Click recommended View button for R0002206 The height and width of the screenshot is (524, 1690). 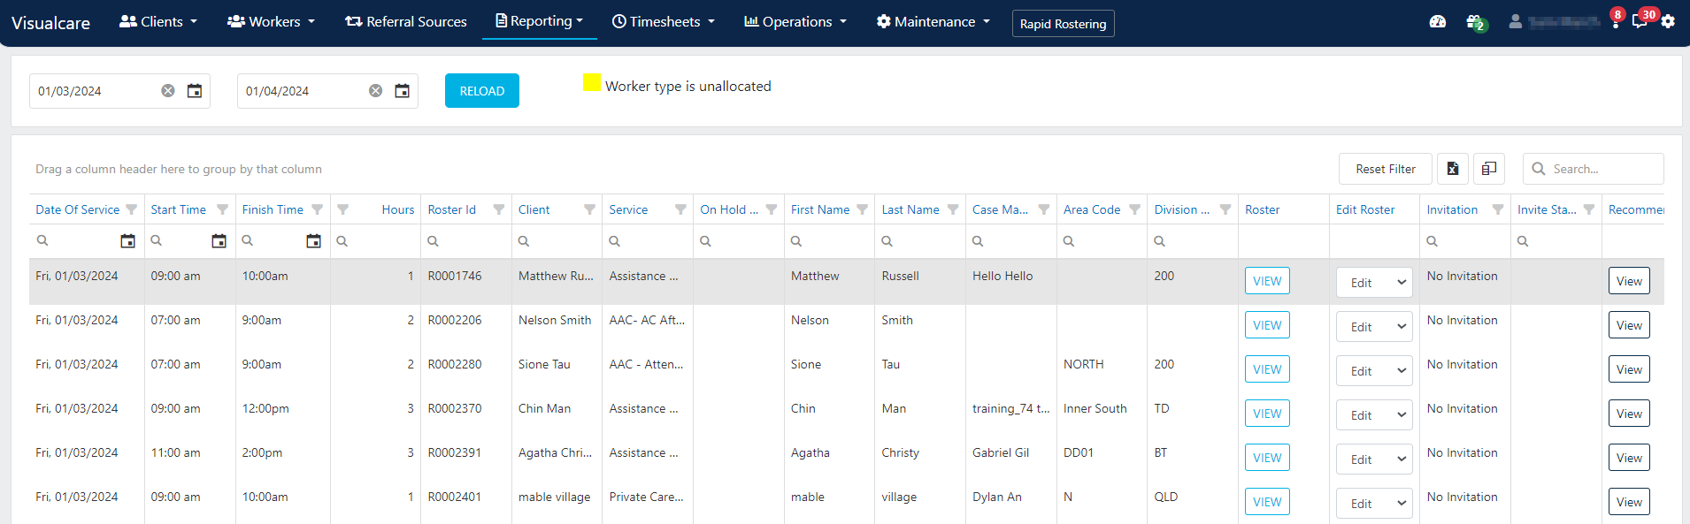click(1629, 325)
